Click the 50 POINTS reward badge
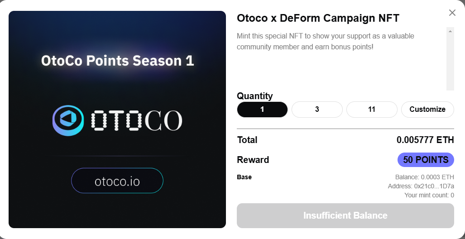Viewport: 465px width, 239px height. pyautogui.click(x=426, y=160)
